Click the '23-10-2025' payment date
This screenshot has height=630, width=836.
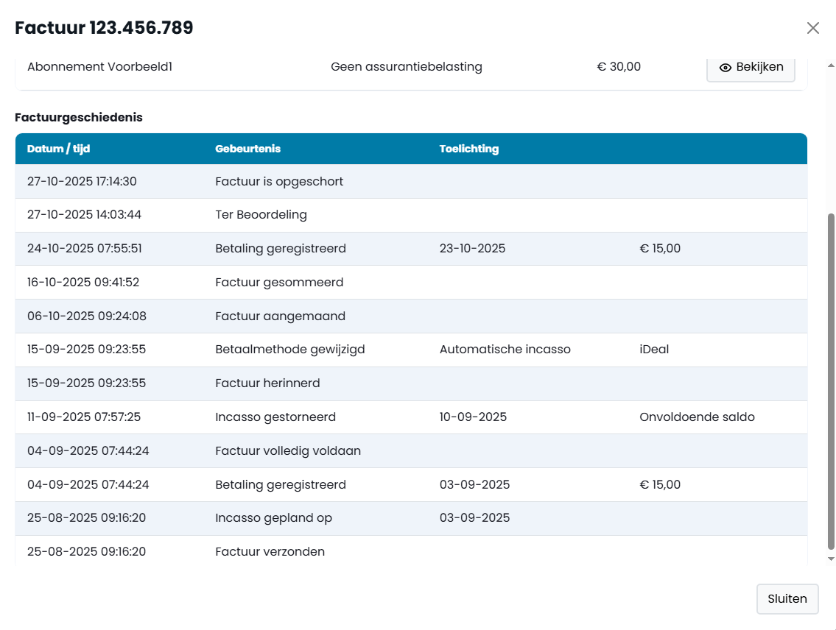[472, 248]
